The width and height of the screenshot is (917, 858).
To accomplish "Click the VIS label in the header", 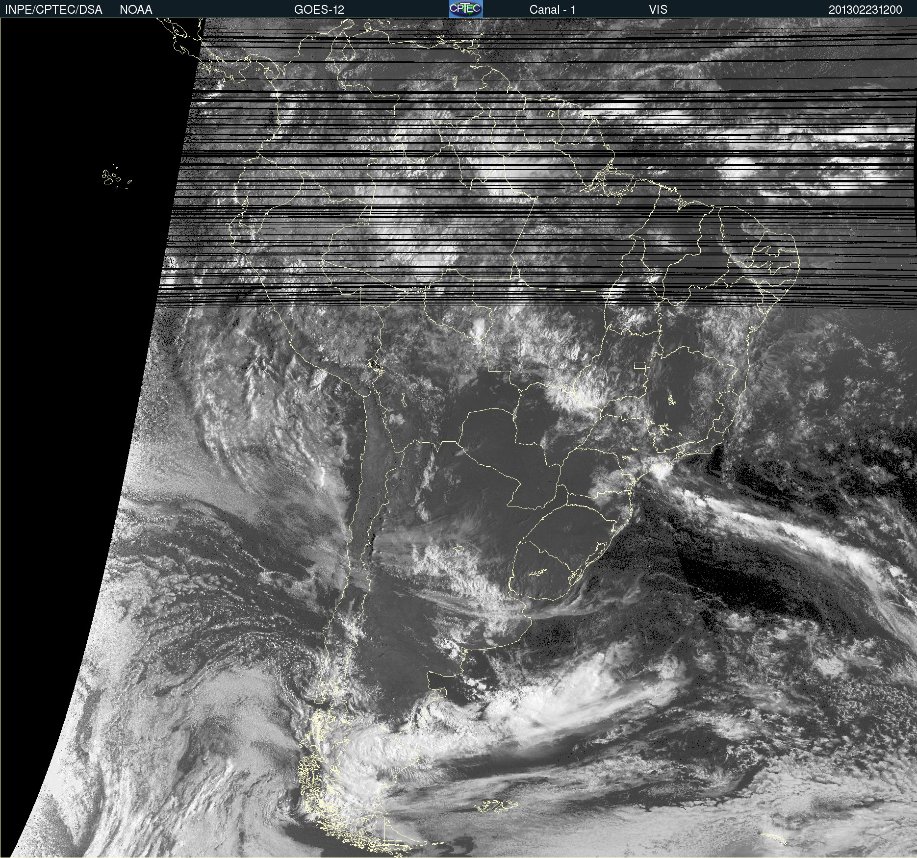I will (658, 10).
